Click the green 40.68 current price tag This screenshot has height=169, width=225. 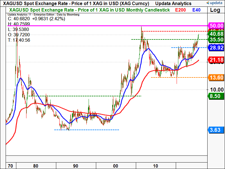(x=216, y=34)
